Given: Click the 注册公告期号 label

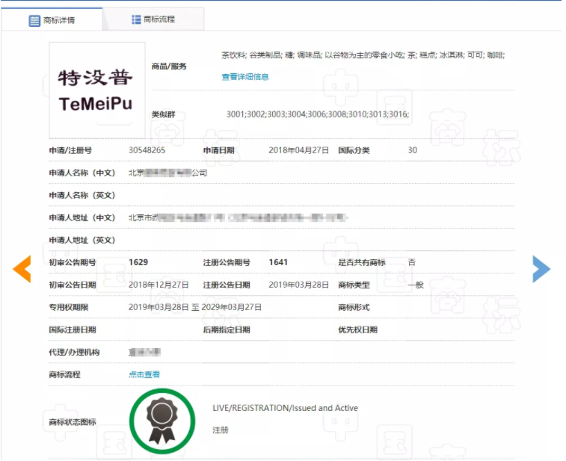Looking at the screenshot, I should pos(227,262).
